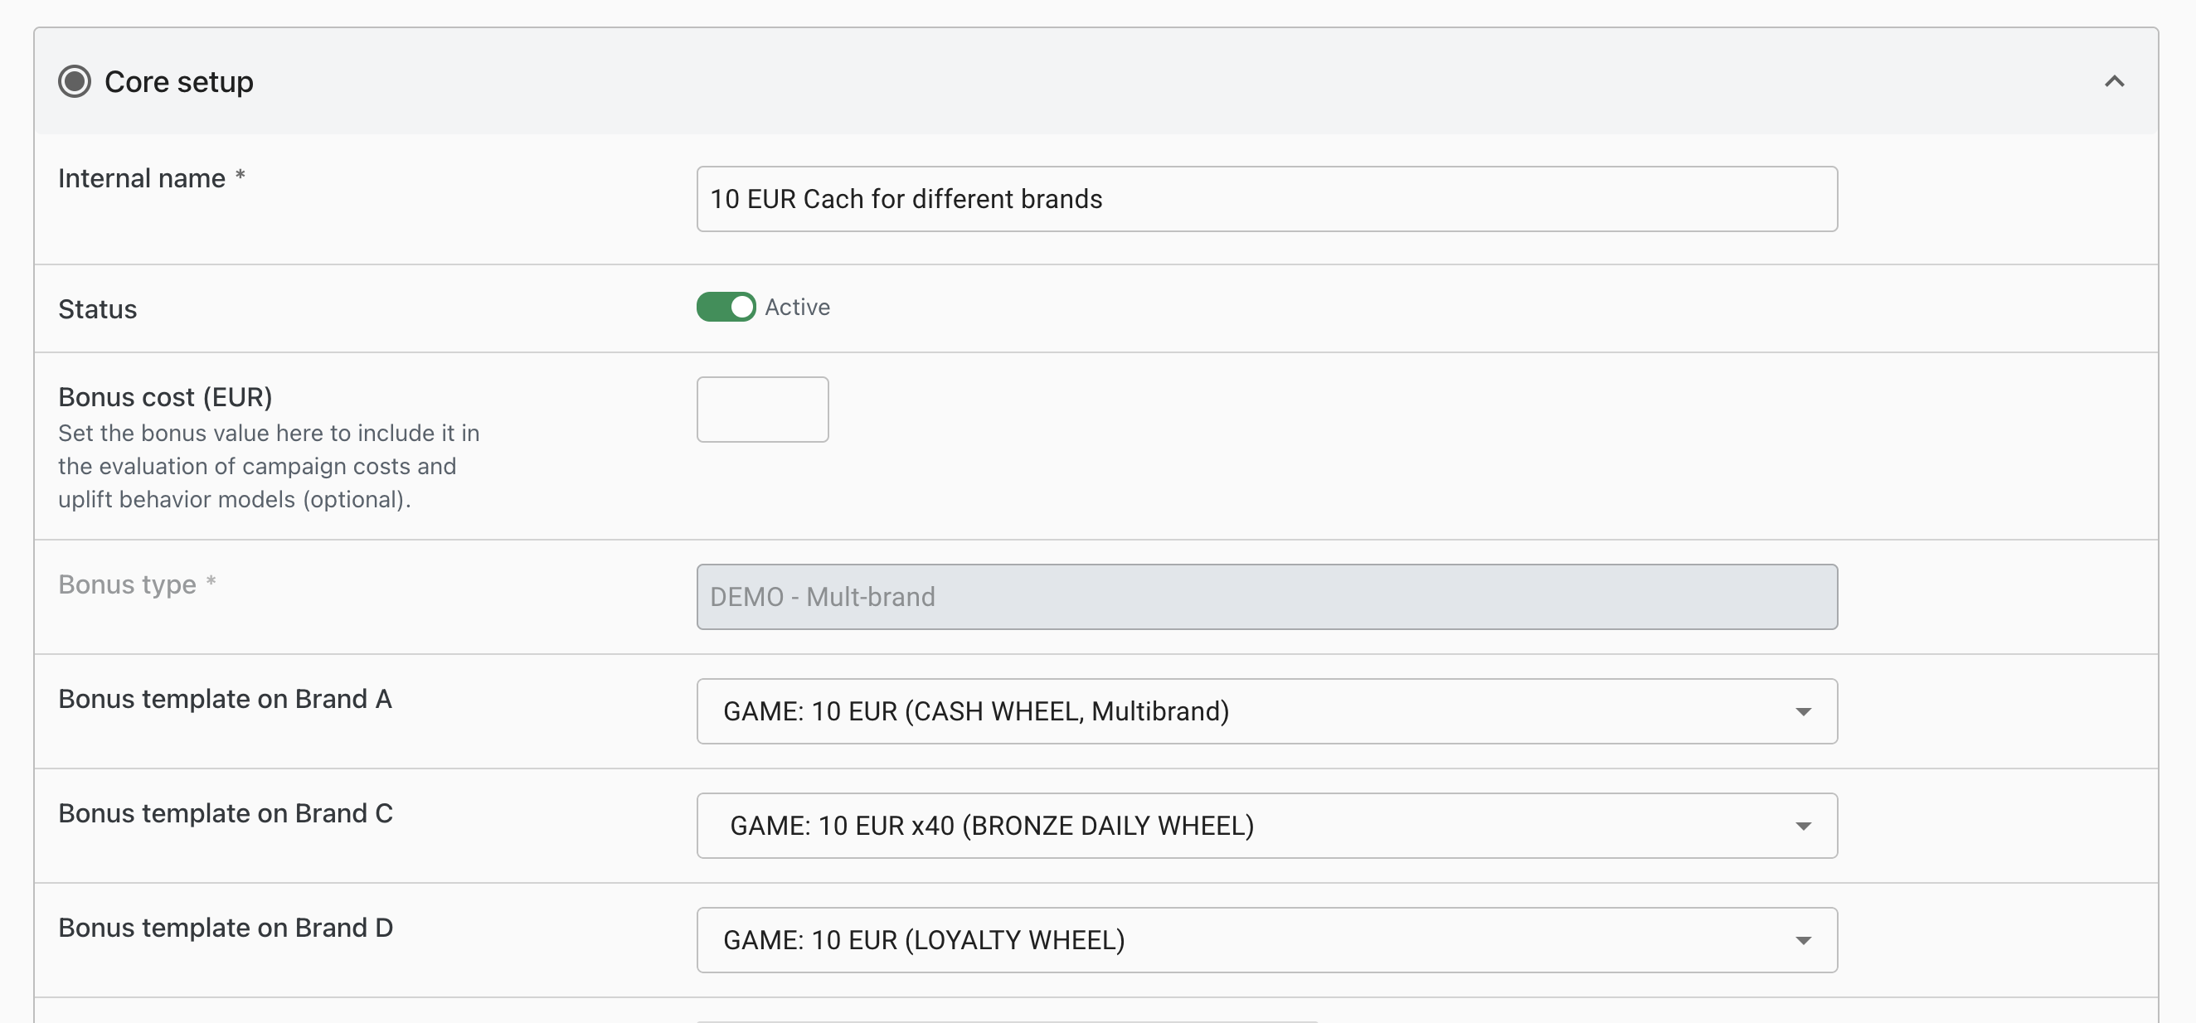Click the Internal name text field
The image size is (2196, 1023).
1266,199
